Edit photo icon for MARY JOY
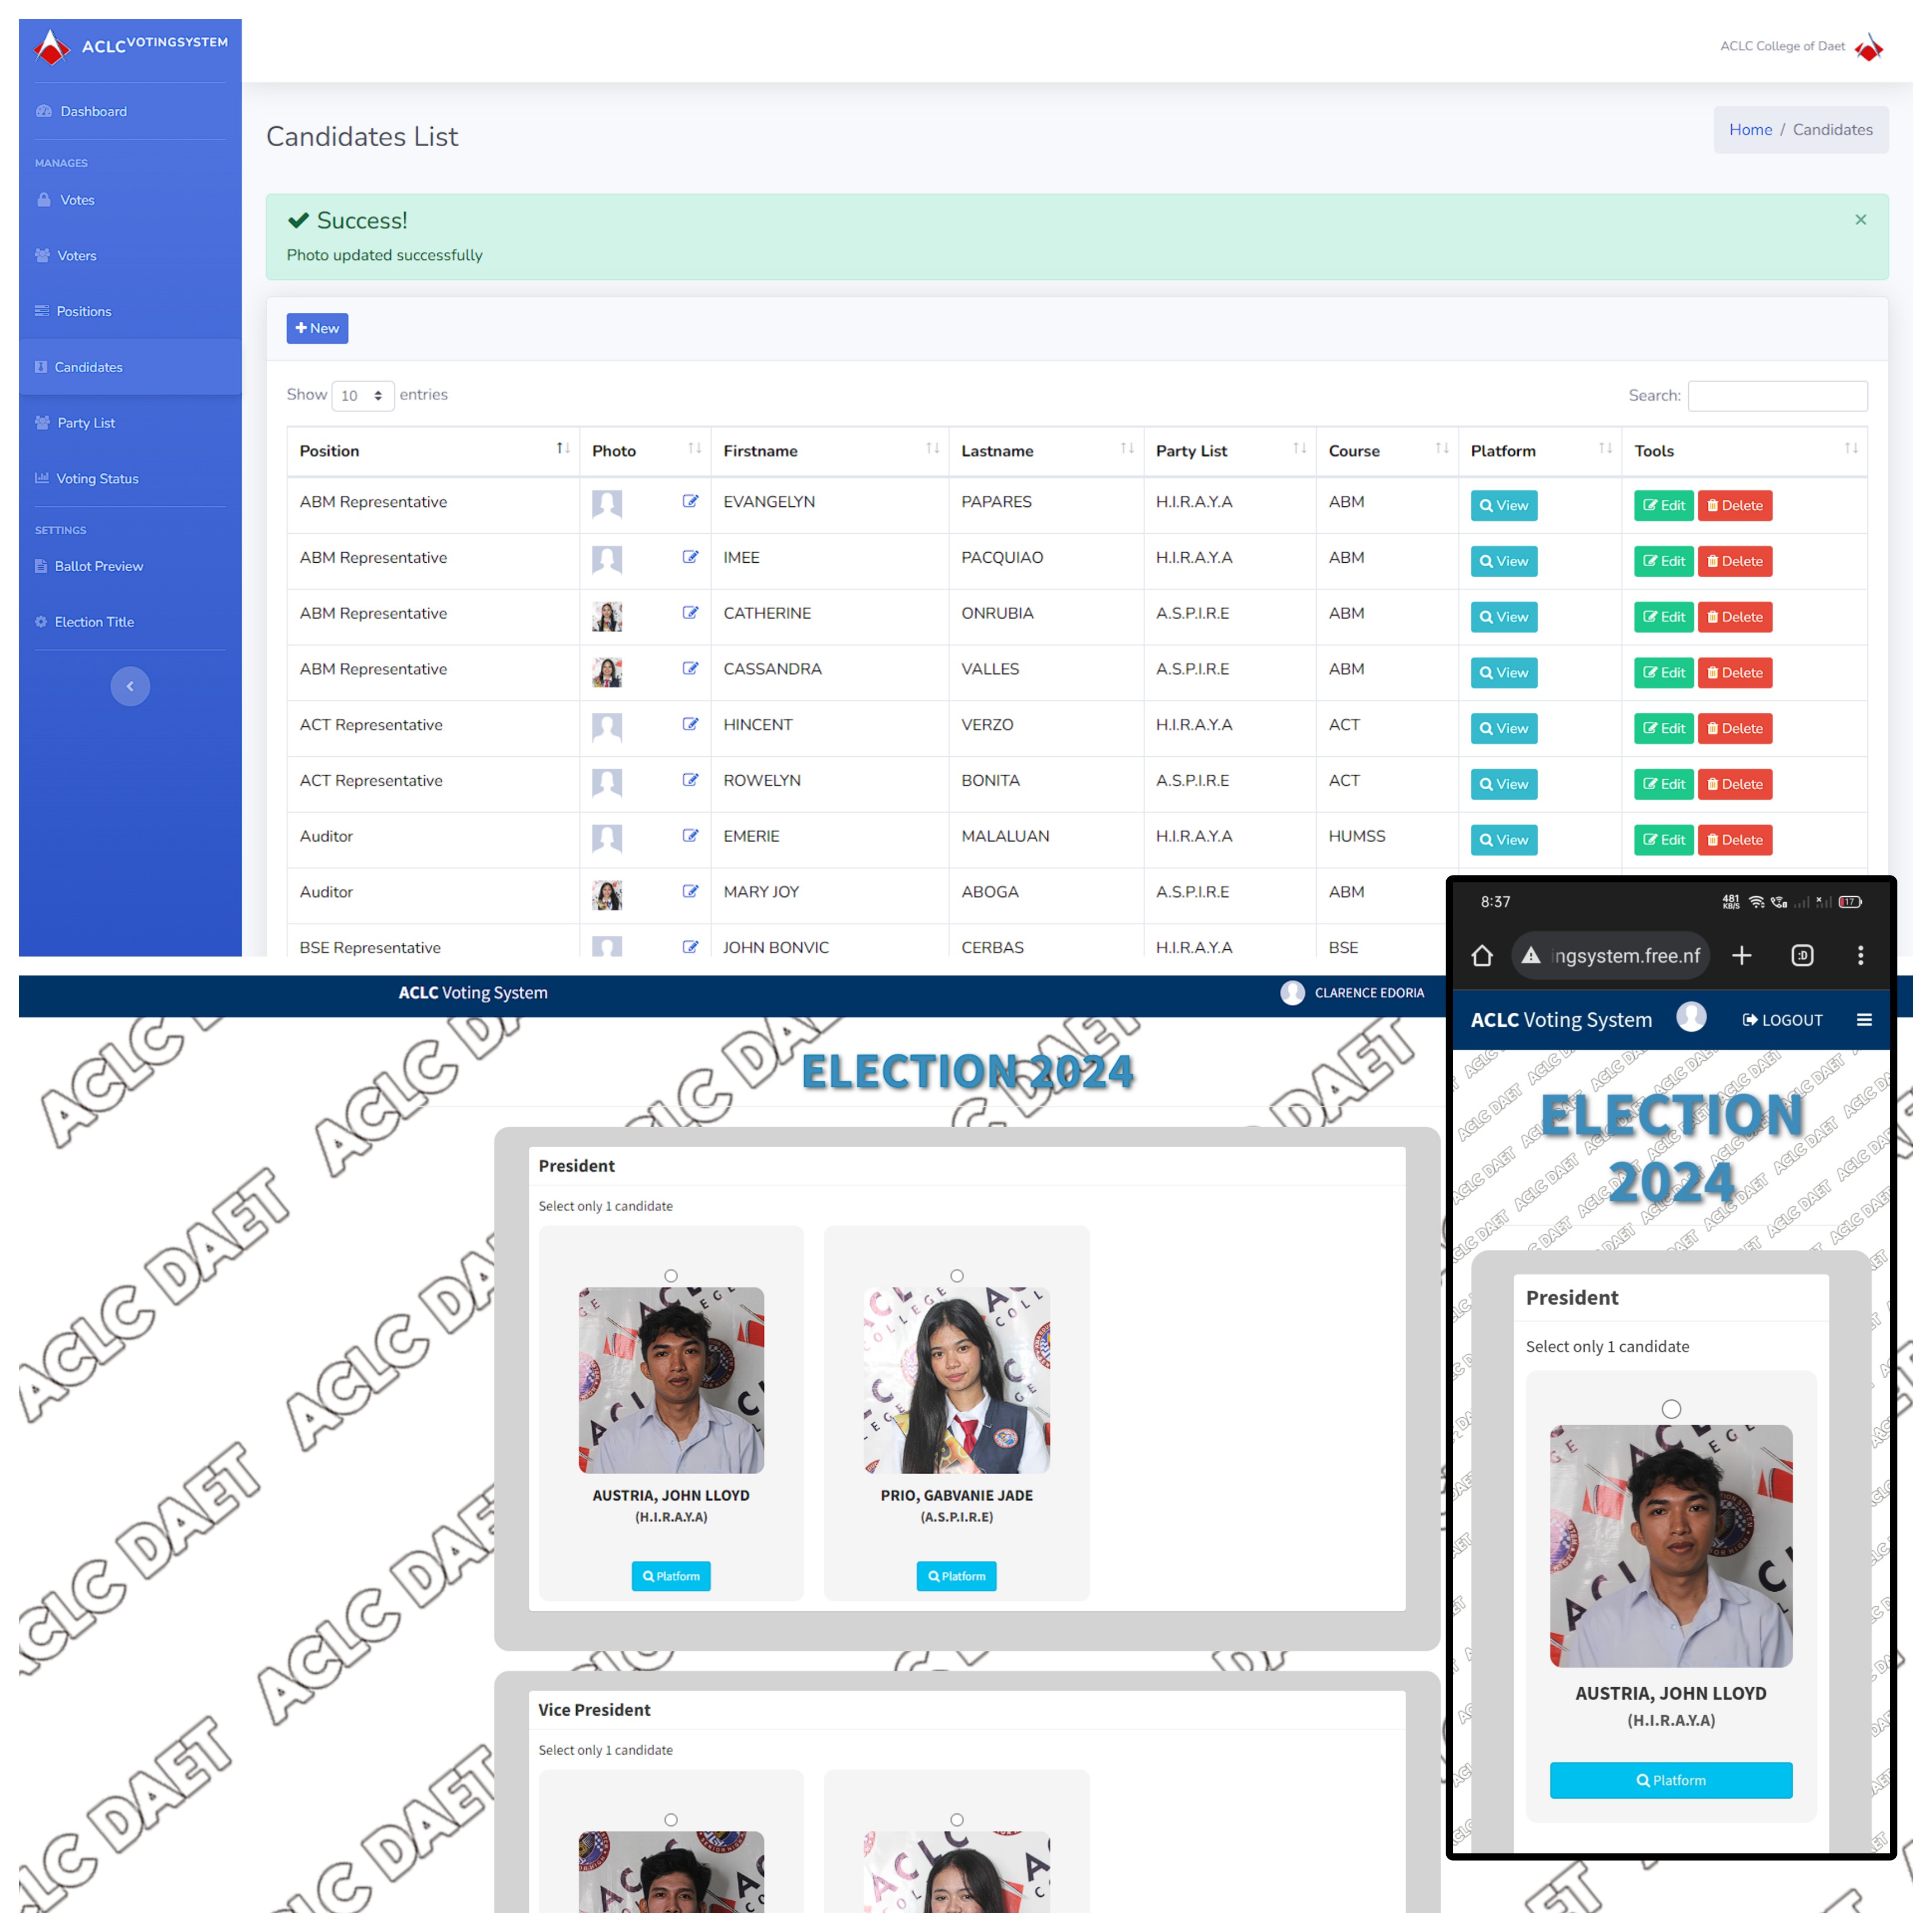1932x1932 pixels. click(690, 891)
